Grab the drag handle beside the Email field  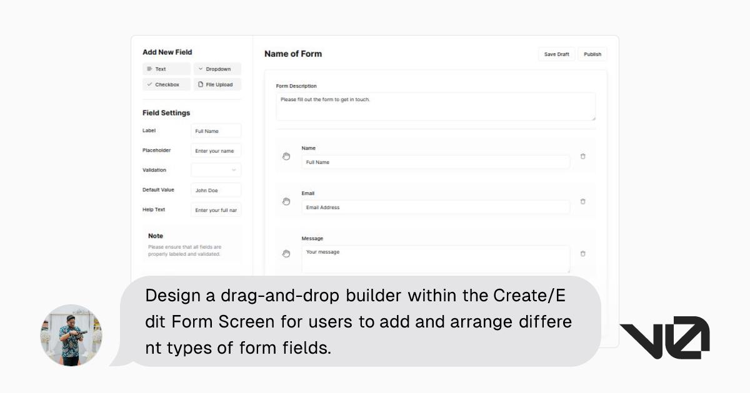286,201
